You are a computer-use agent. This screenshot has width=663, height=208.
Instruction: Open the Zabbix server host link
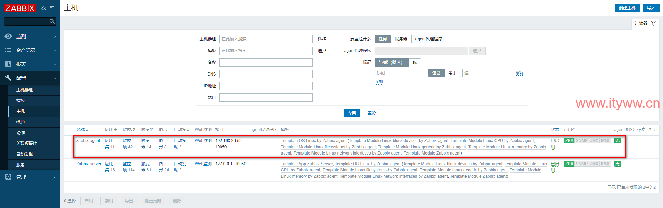tap(89, 164)
